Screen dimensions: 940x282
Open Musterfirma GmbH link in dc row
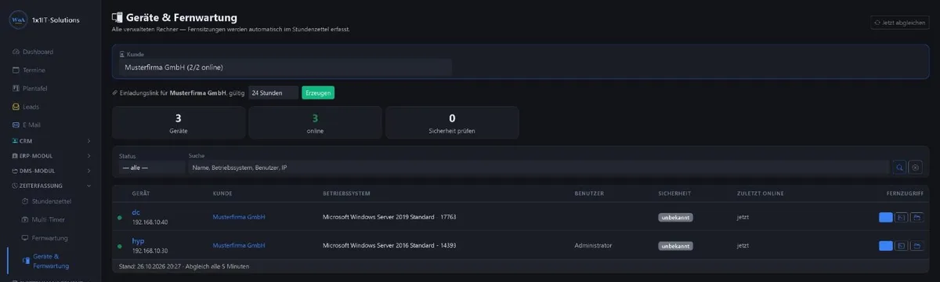(x=239, y=217)
